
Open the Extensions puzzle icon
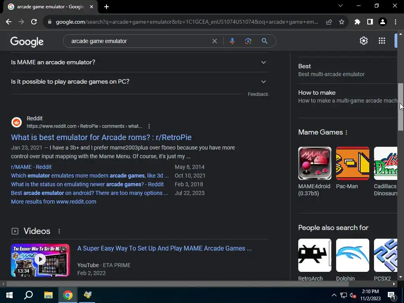(x=357, y=22)
